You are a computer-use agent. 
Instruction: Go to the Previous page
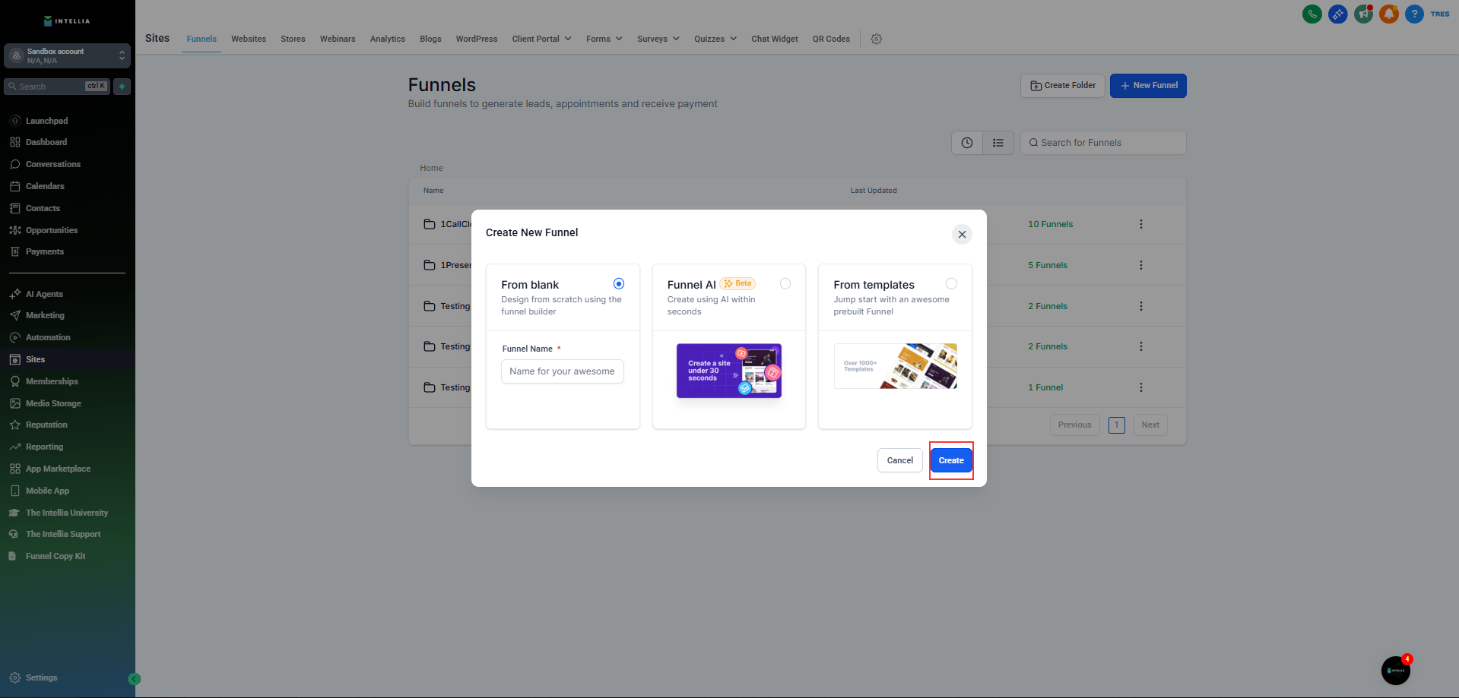pyautogui.click(x=1074, y=425)
